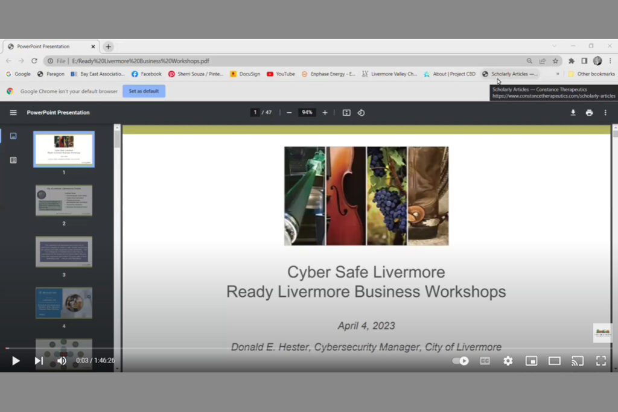Play the YouTube video

tap(16, 360)
